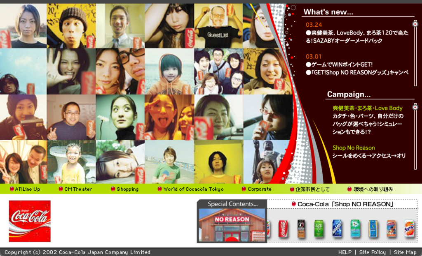The width and height of the screenshot is (422, 256).
Task: Click the man holding QuestList shirt photo
Action: coord(218,26)
